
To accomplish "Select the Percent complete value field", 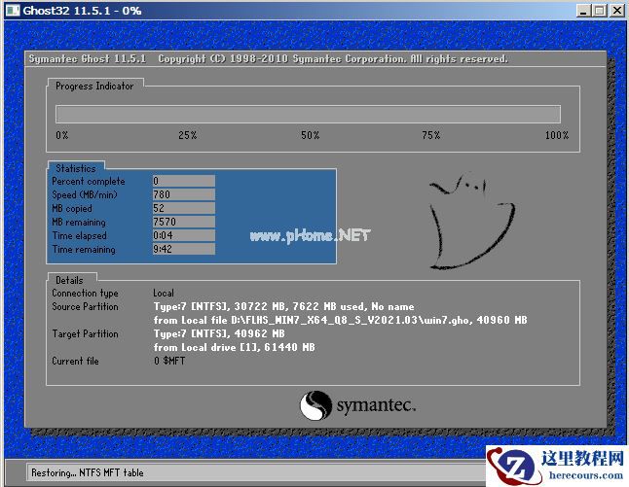I will point(184,181).
